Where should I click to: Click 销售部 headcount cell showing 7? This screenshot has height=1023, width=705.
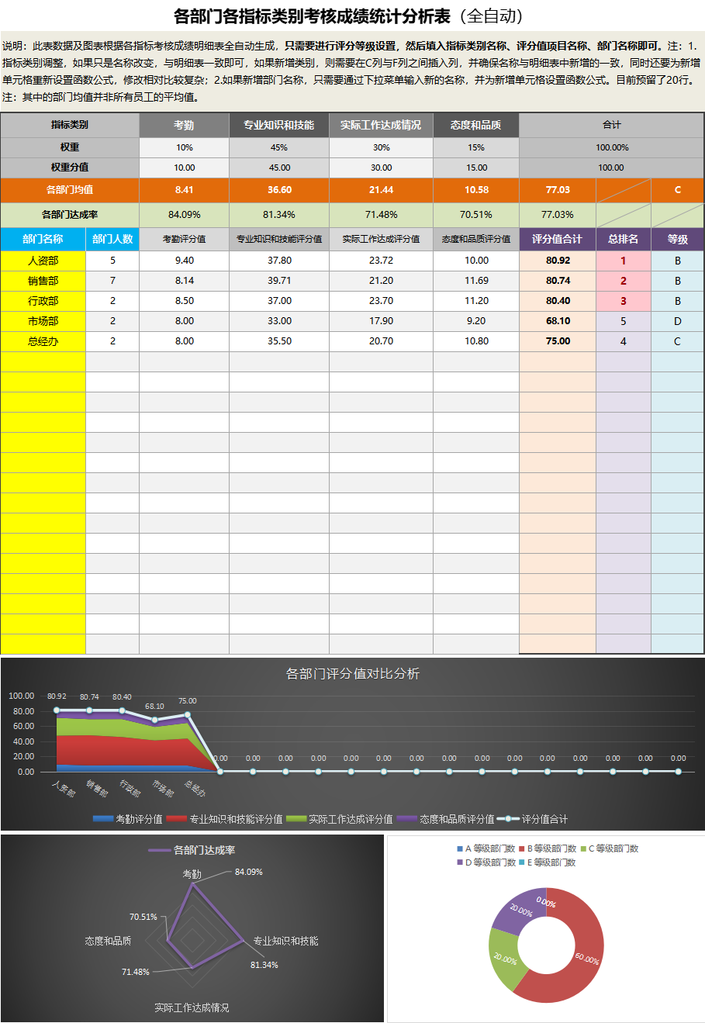click(x=112, y=281)
